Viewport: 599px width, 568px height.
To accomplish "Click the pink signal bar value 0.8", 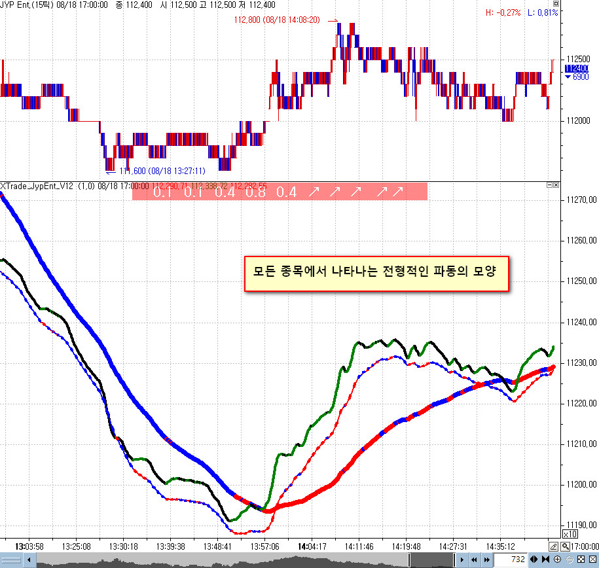I will tap(255, 192).
